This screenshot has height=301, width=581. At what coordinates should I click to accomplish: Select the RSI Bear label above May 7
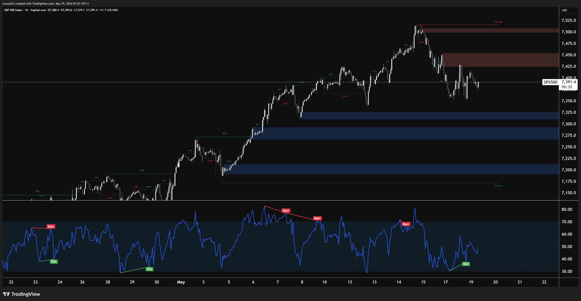(x=286, y=211)
